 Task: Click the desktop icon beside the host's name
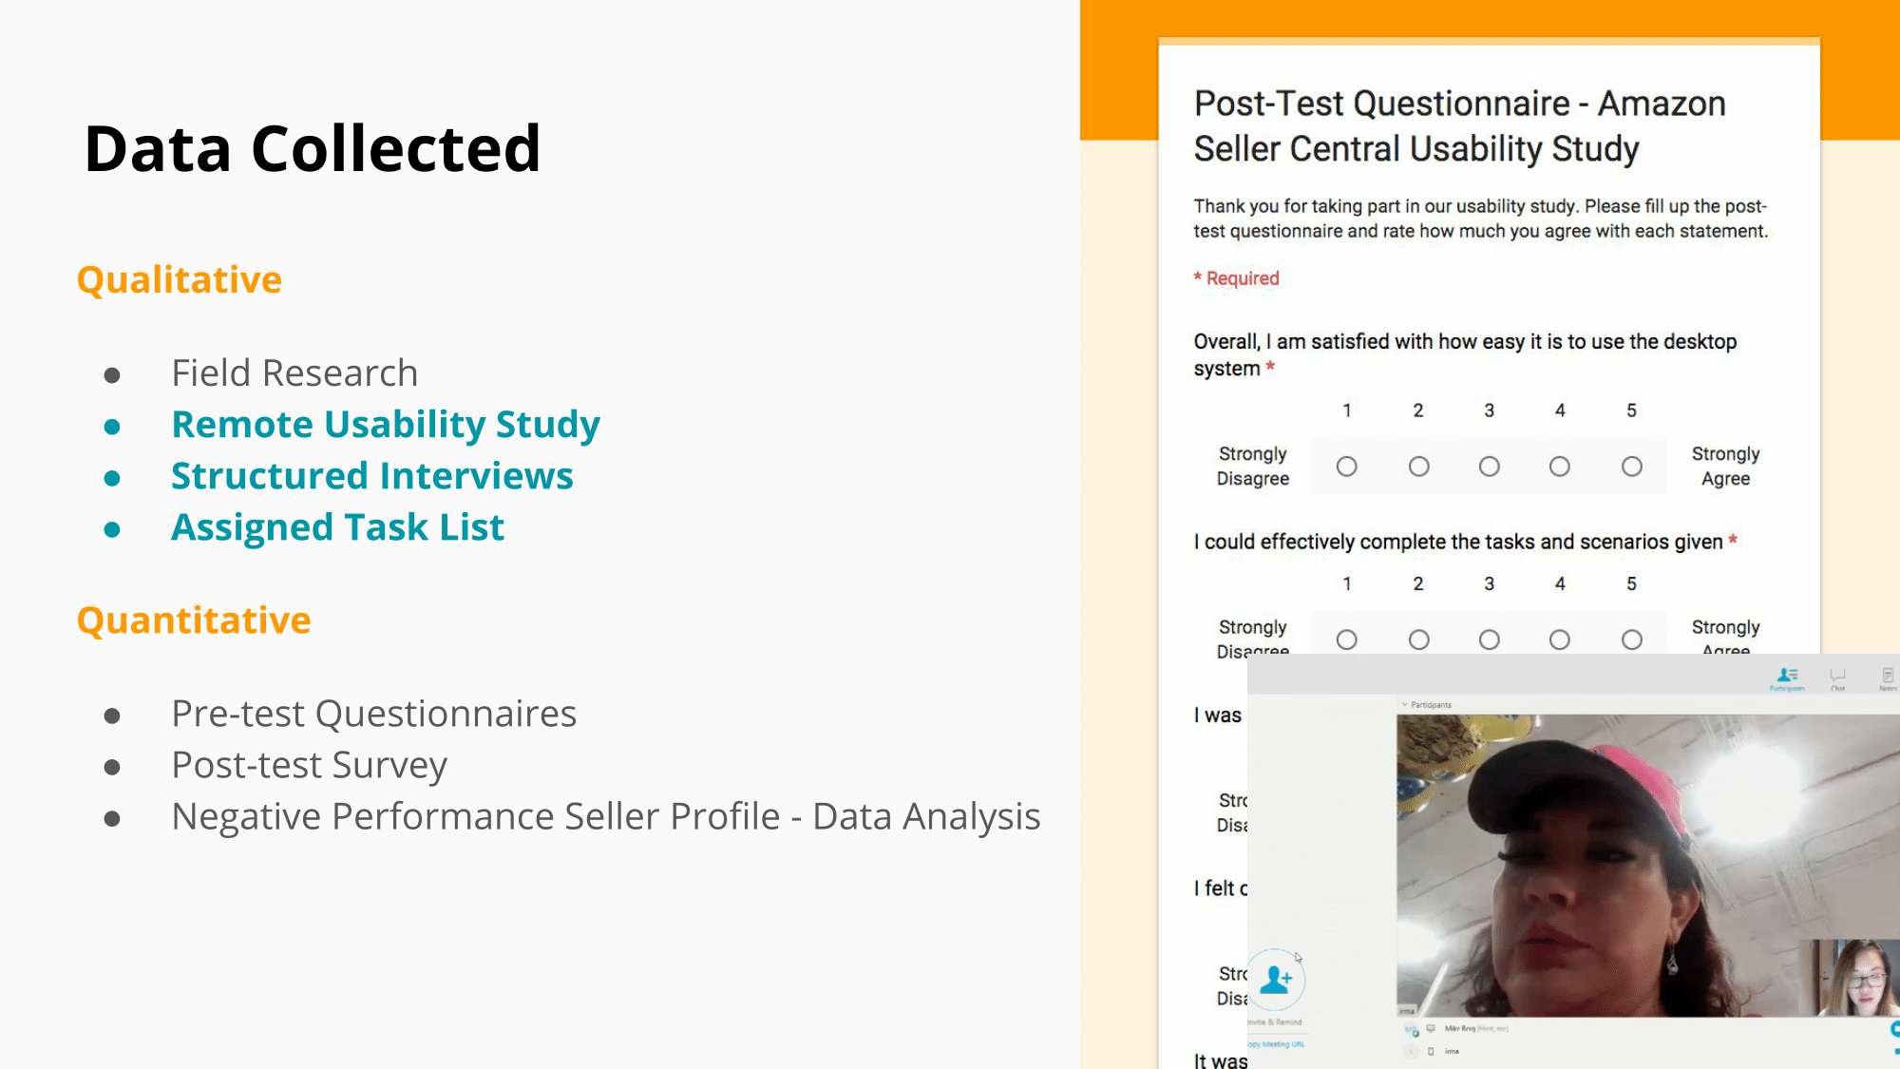(1431, 1029)
